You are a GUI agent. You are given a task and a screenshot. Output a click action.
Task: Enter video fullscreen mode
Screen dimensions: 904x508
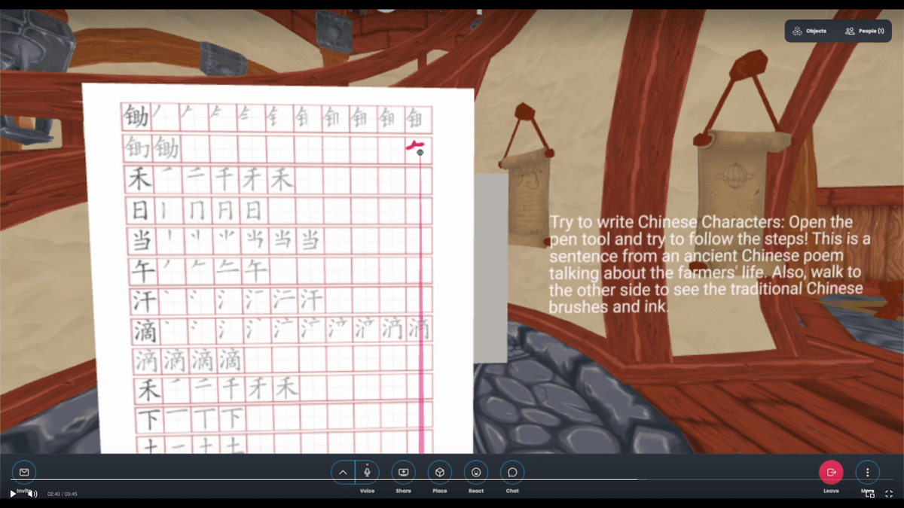(x=889, y=494)
